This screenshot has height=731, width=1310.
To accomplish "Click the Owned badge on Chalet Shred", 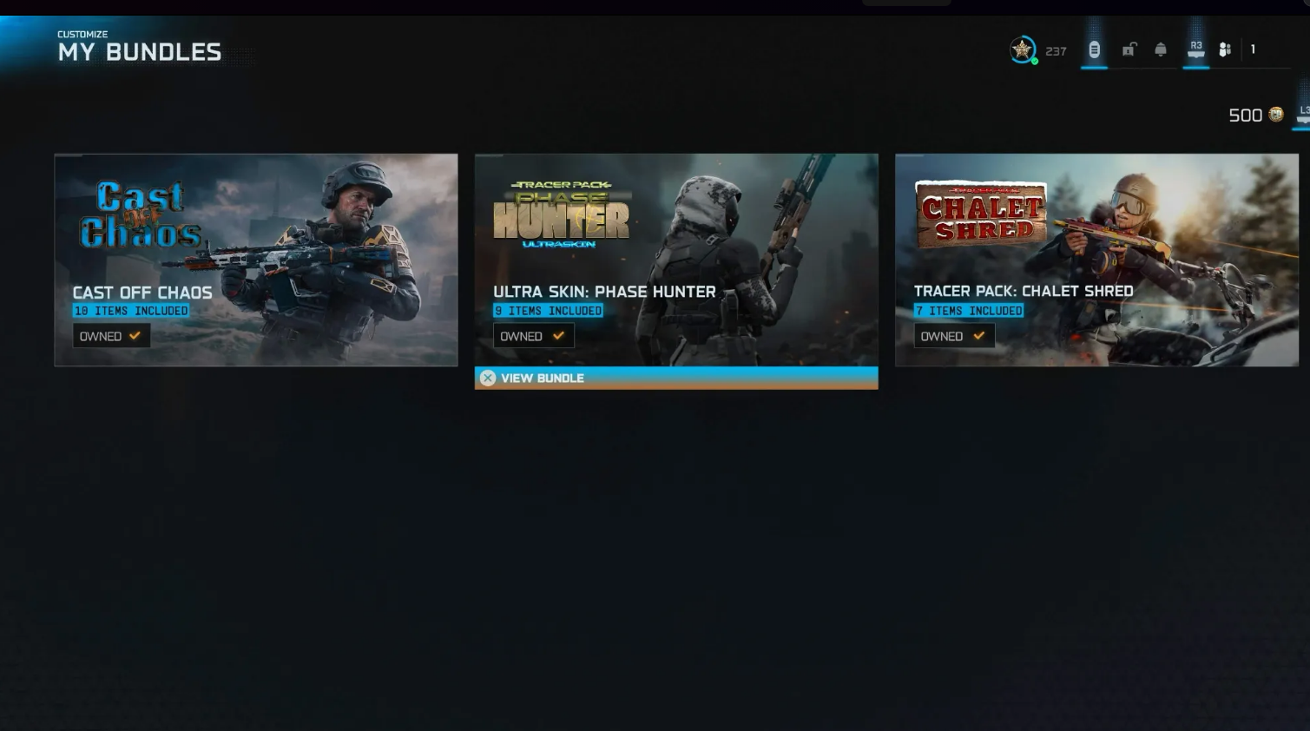I will (x=953, y=336).
